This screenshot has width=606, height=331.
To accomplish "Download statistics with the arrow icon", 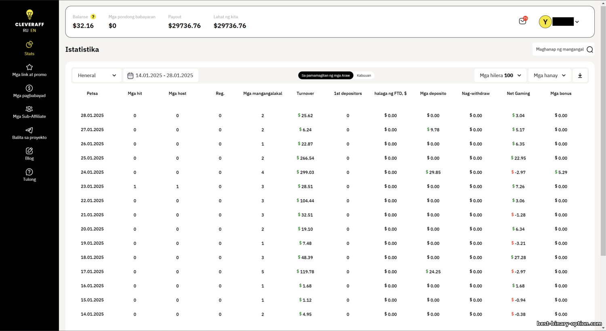I will (x=580, y=75).
